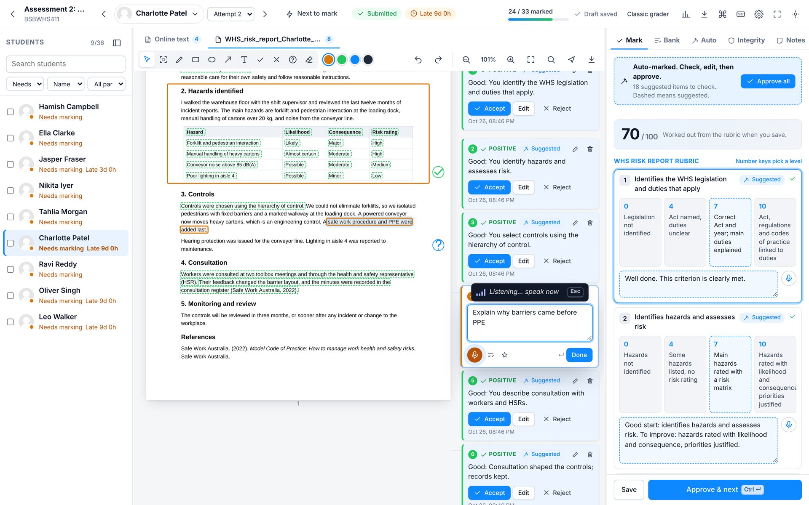Toggle the student list sidebar panel
Image resolution: width=809 pixels, height=505 pixels.
coord(117,43)
